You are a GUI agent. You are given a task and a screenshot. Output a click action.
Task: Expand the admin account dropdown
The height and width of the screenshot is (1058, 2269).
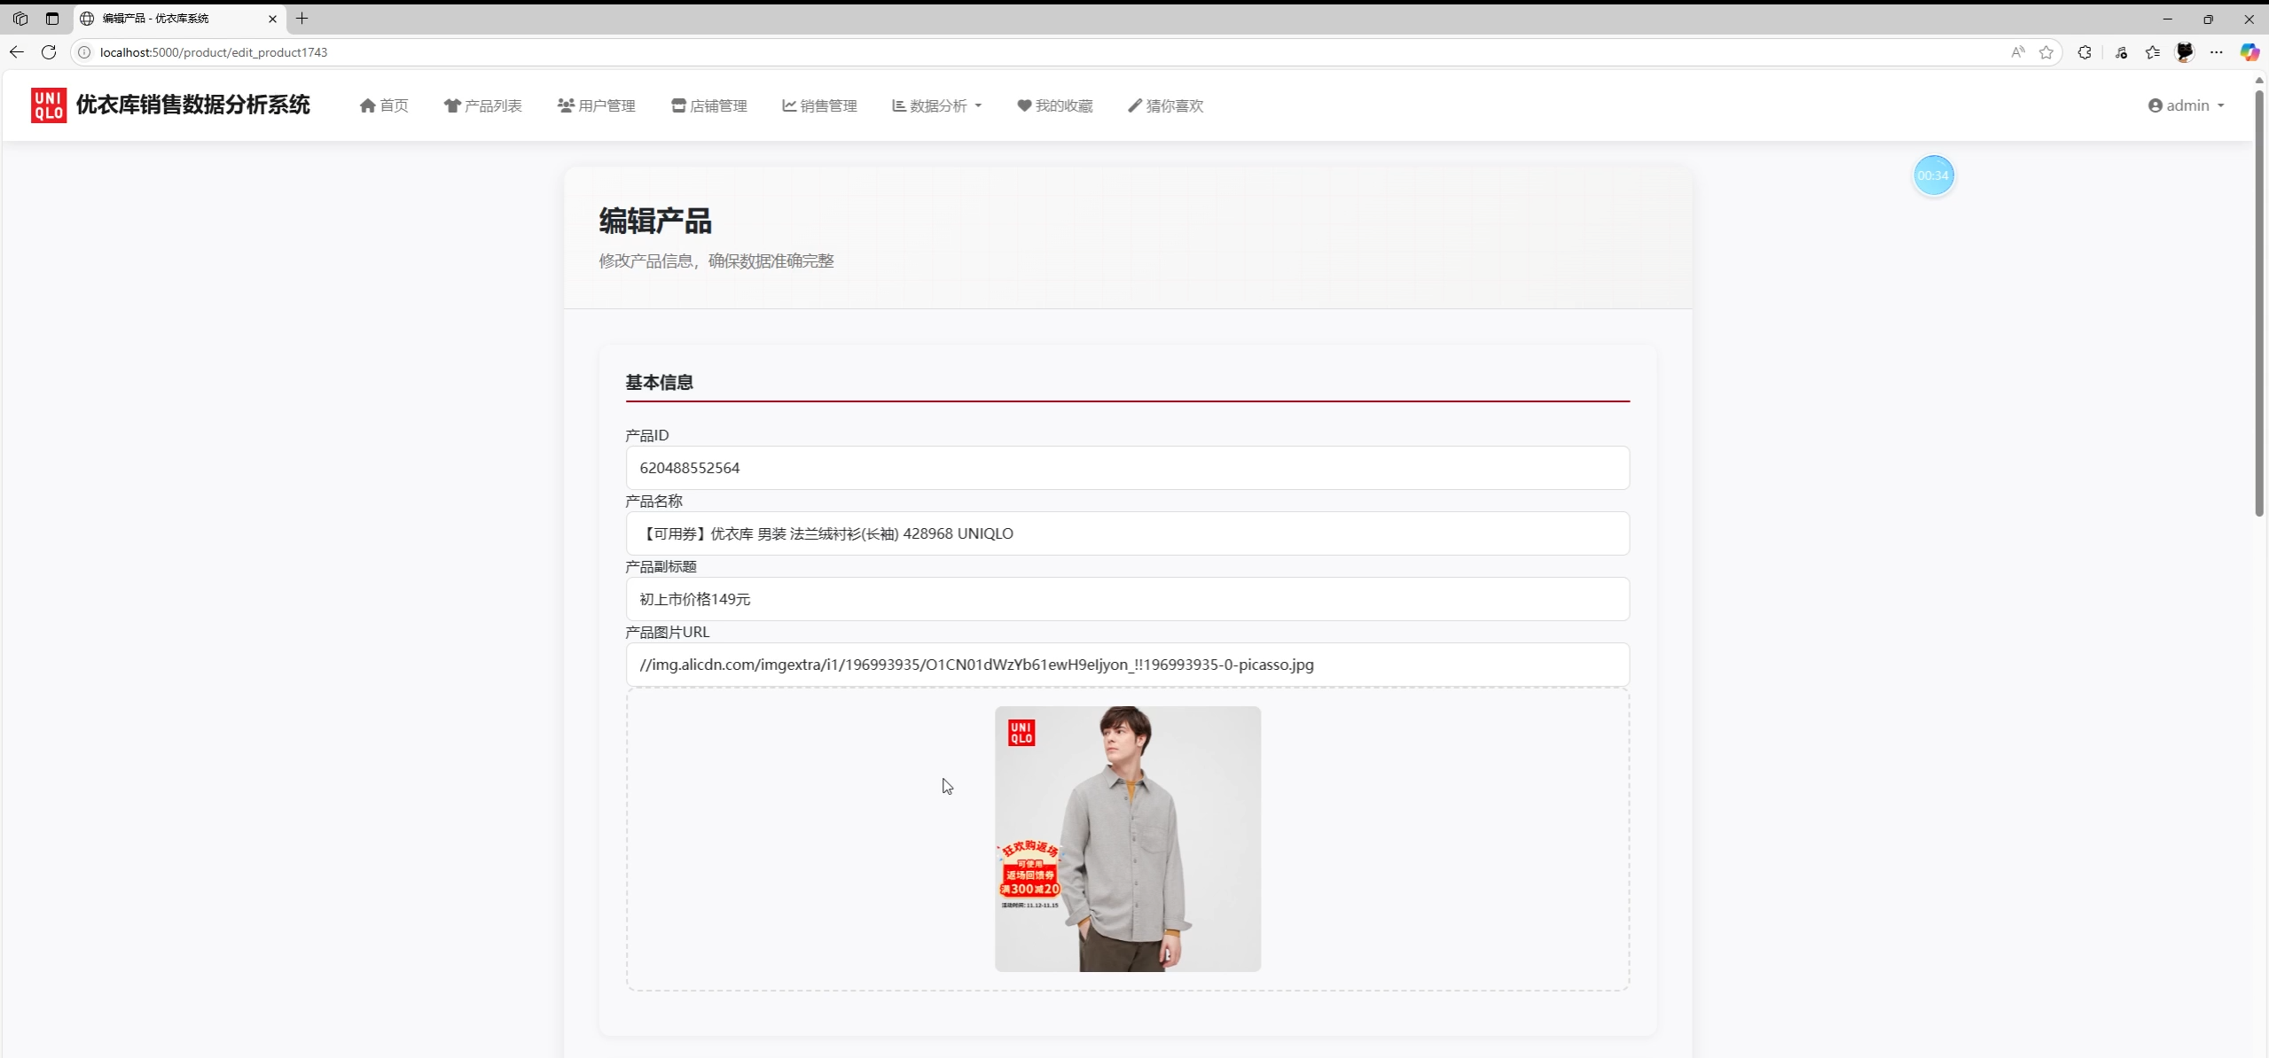2187,105
